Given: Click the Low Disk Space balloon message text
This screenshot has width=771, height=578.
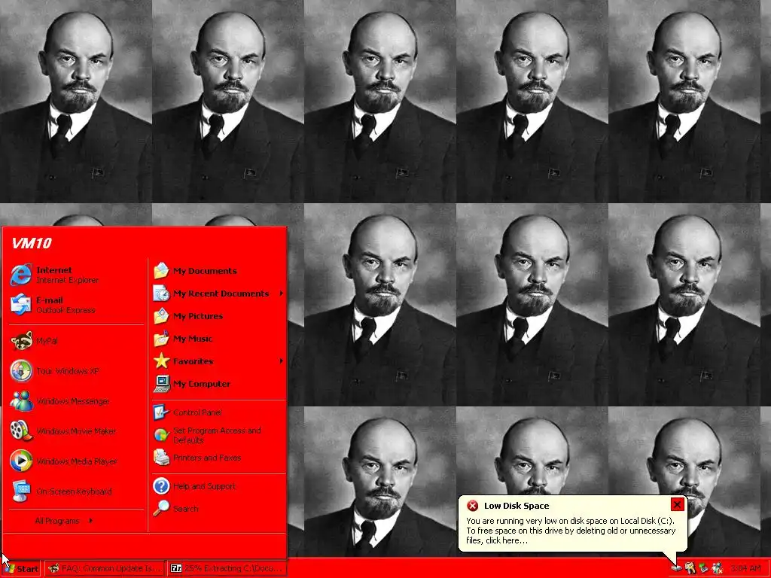Looking at the screenshot, I should click(x=571, y=531).
